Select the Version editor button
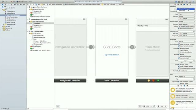 (x=182, y=2)
